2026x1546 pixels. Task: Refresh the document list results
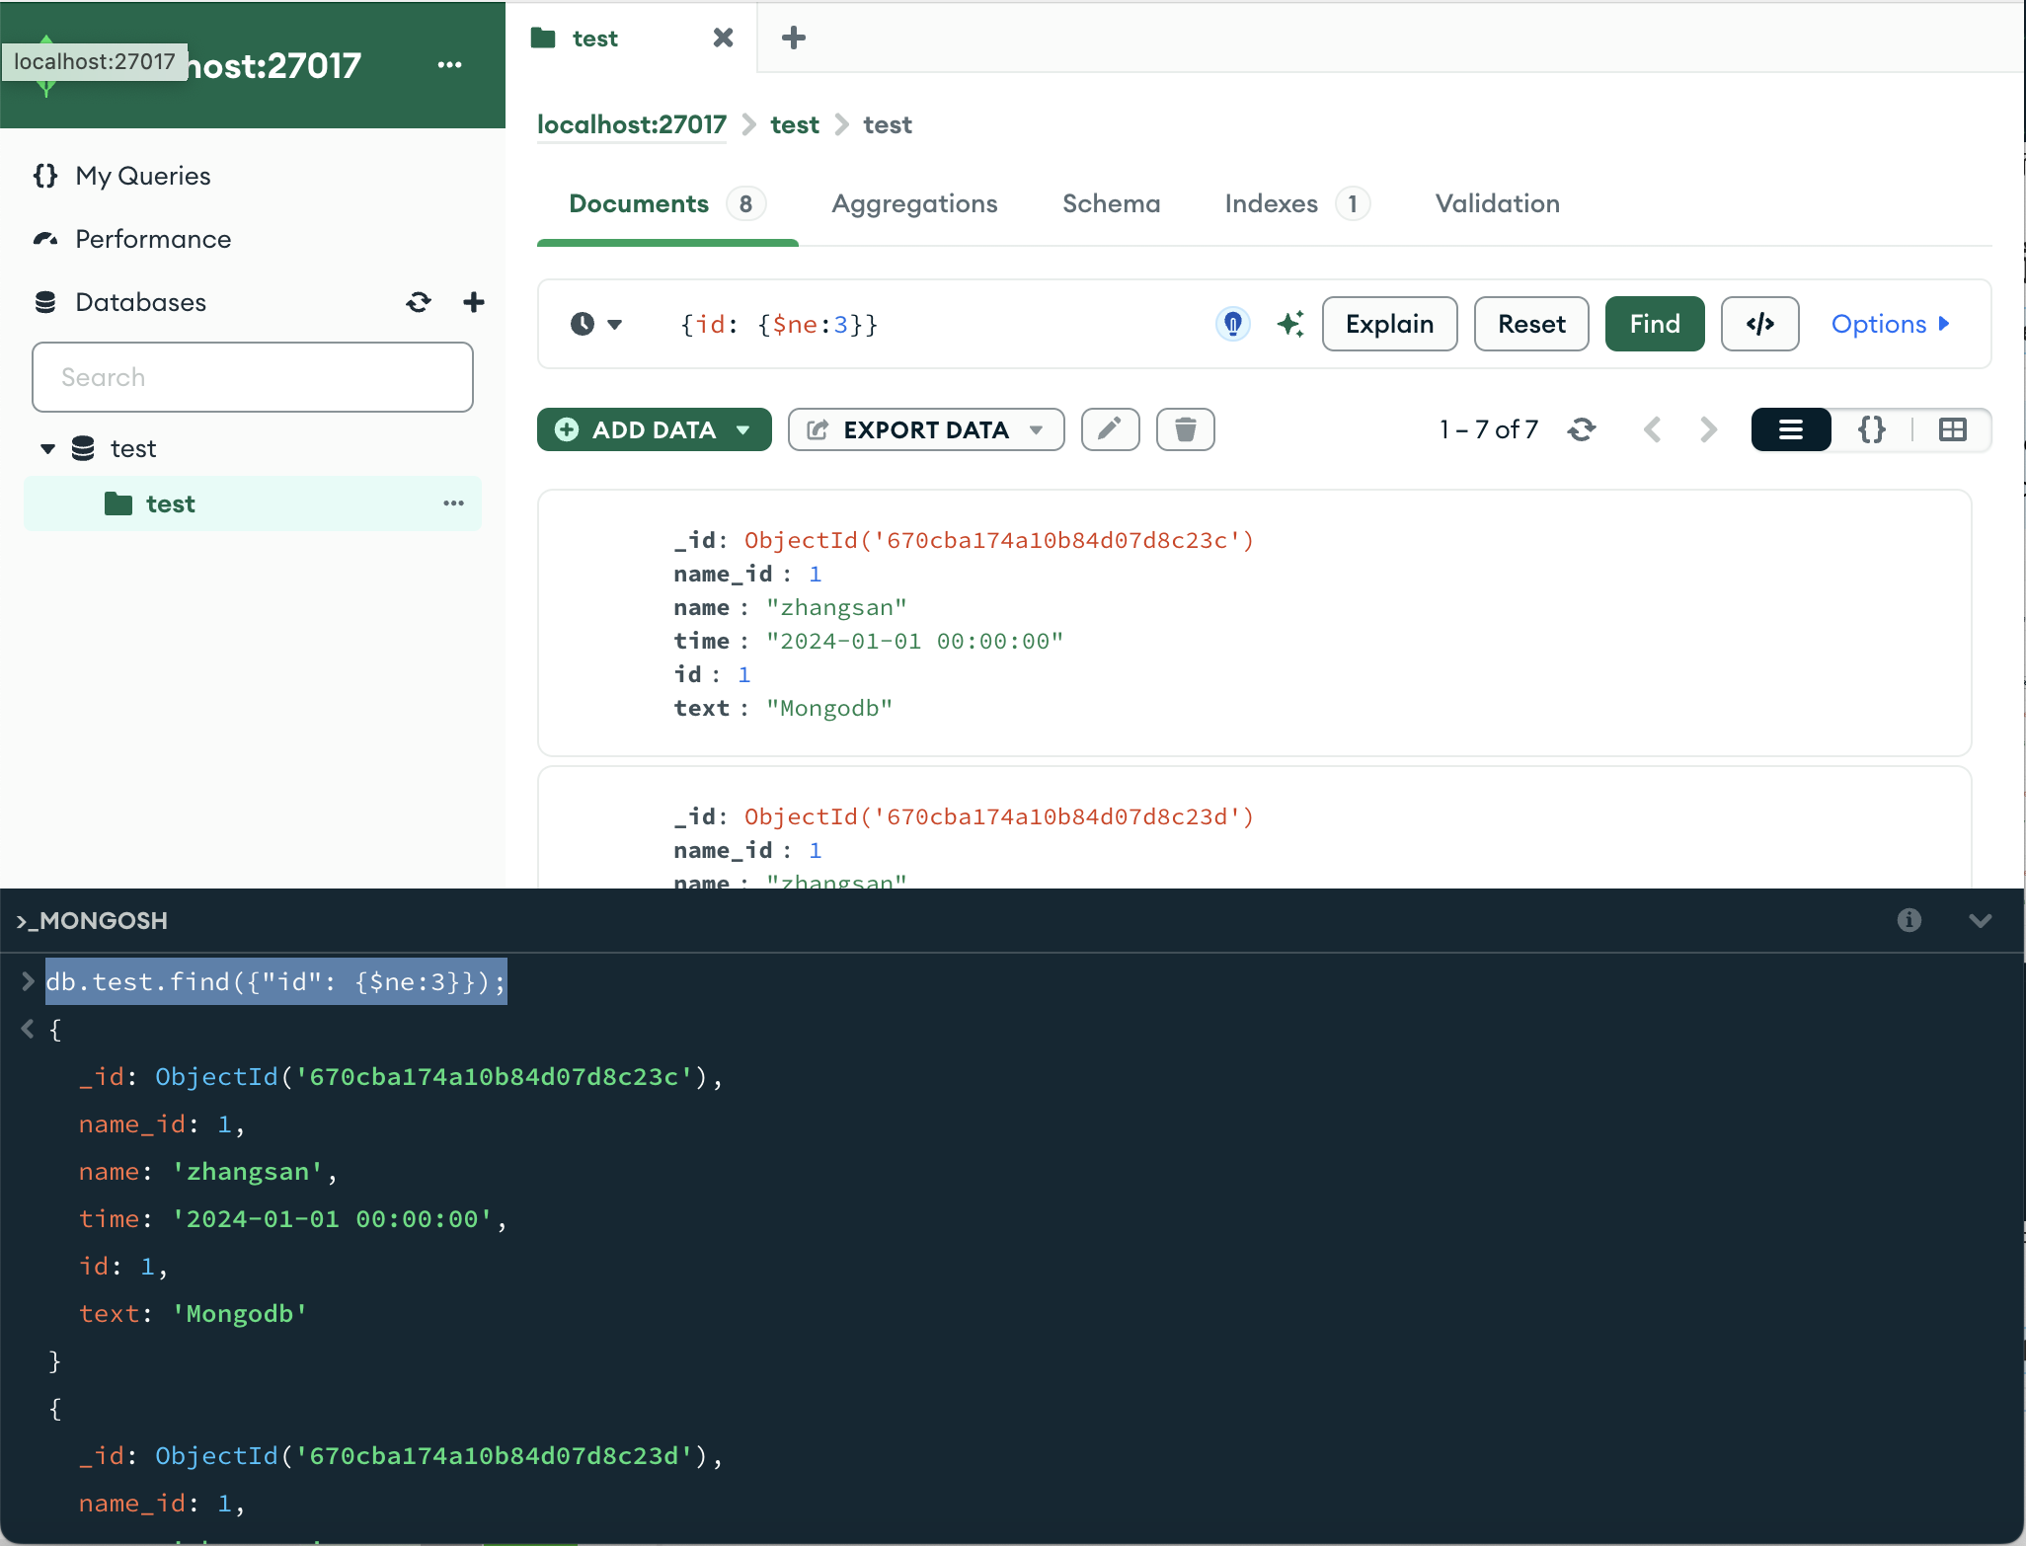1582,429
